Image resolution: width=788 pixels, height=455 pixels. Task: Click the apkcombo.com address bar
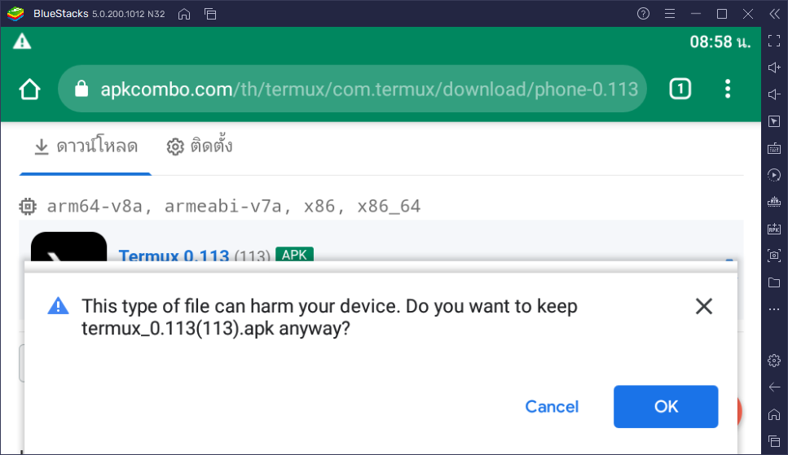[x=352, y=89]
